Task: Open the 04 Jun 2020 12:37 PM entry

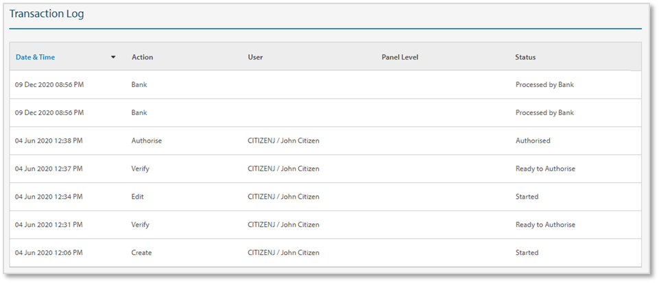Action: (49, 169)
